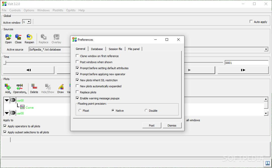Step forward one frame in Time controls
Viewport: 272px width, 168px height.
(243, 70)
